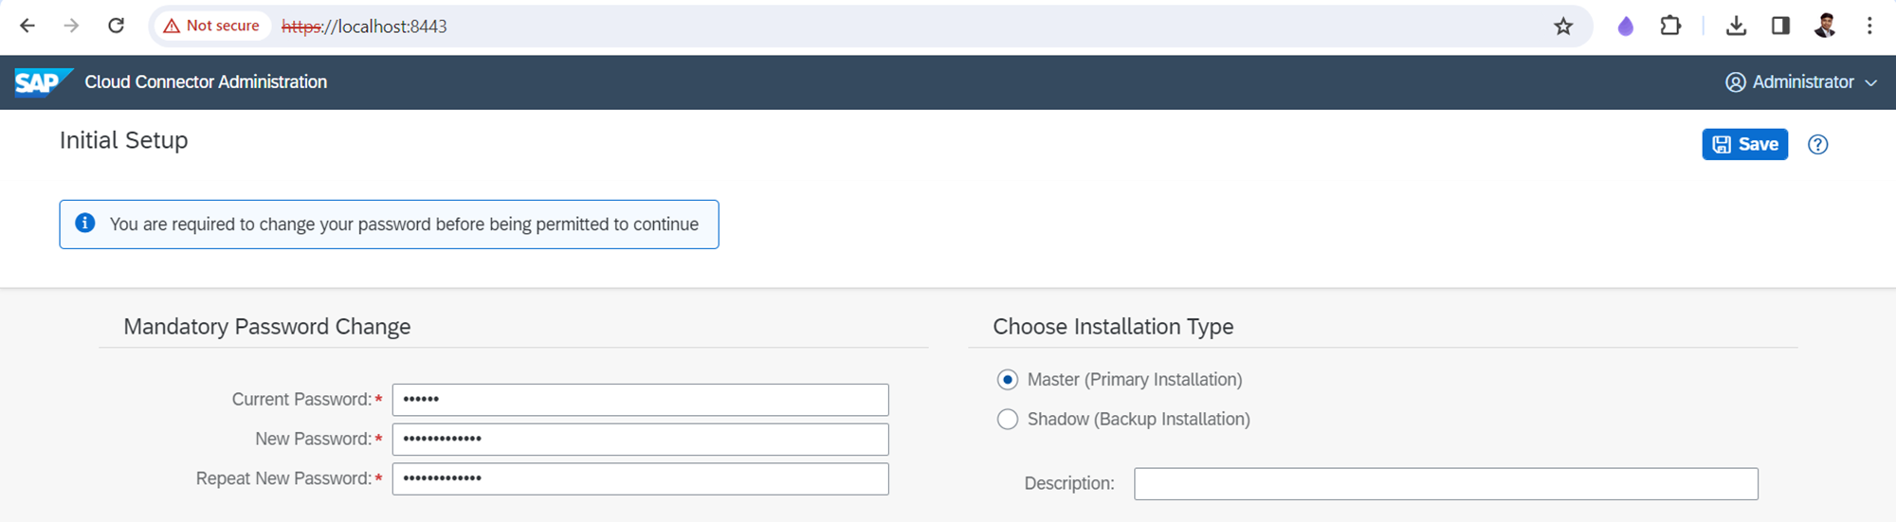This screenshot has height=522, width=1896.
Task: Open the Chrome profile avatar
Action: pos(1825,27)
